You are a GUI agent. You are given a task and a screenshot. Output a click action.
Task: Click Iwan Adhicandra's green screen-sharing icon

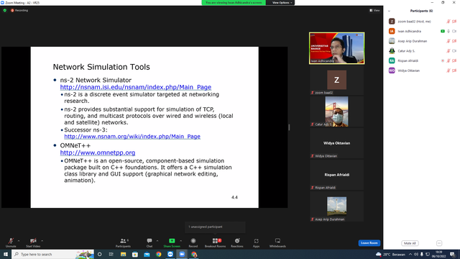(x=443, y=31)
